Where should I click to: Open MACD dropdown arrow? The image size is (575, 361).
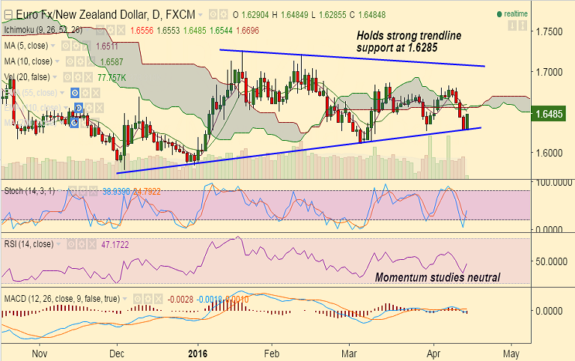pyautogui.click(x=125, y=299)
